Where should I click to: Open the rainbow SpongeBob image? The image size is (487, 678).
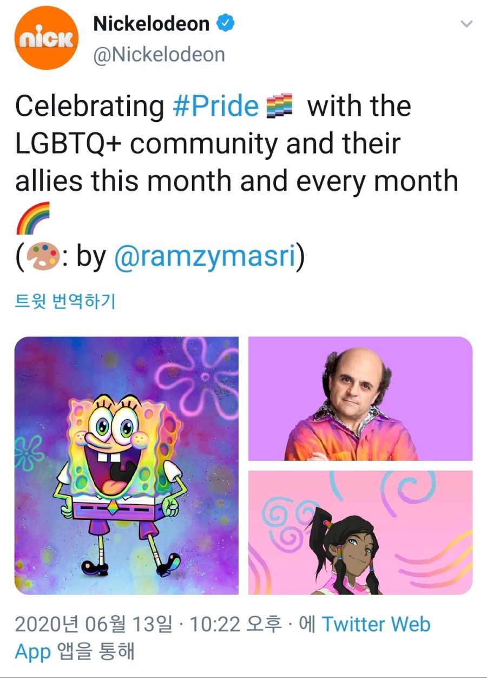(127, 465)
